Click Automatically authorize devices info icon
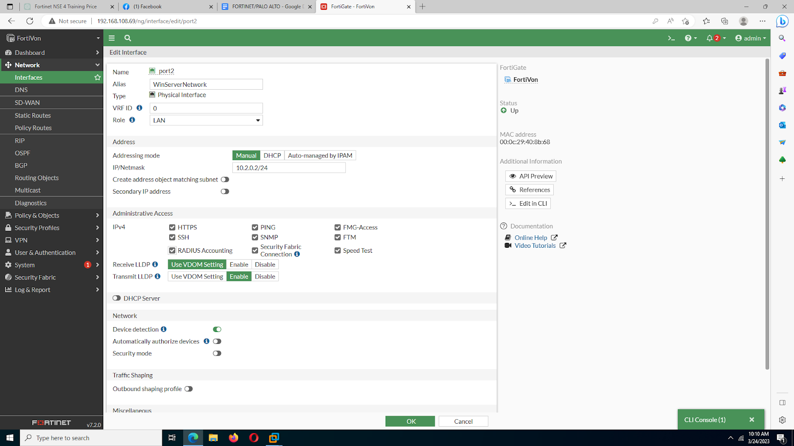Viewport: 794px width, 446px height. (206, 341)
